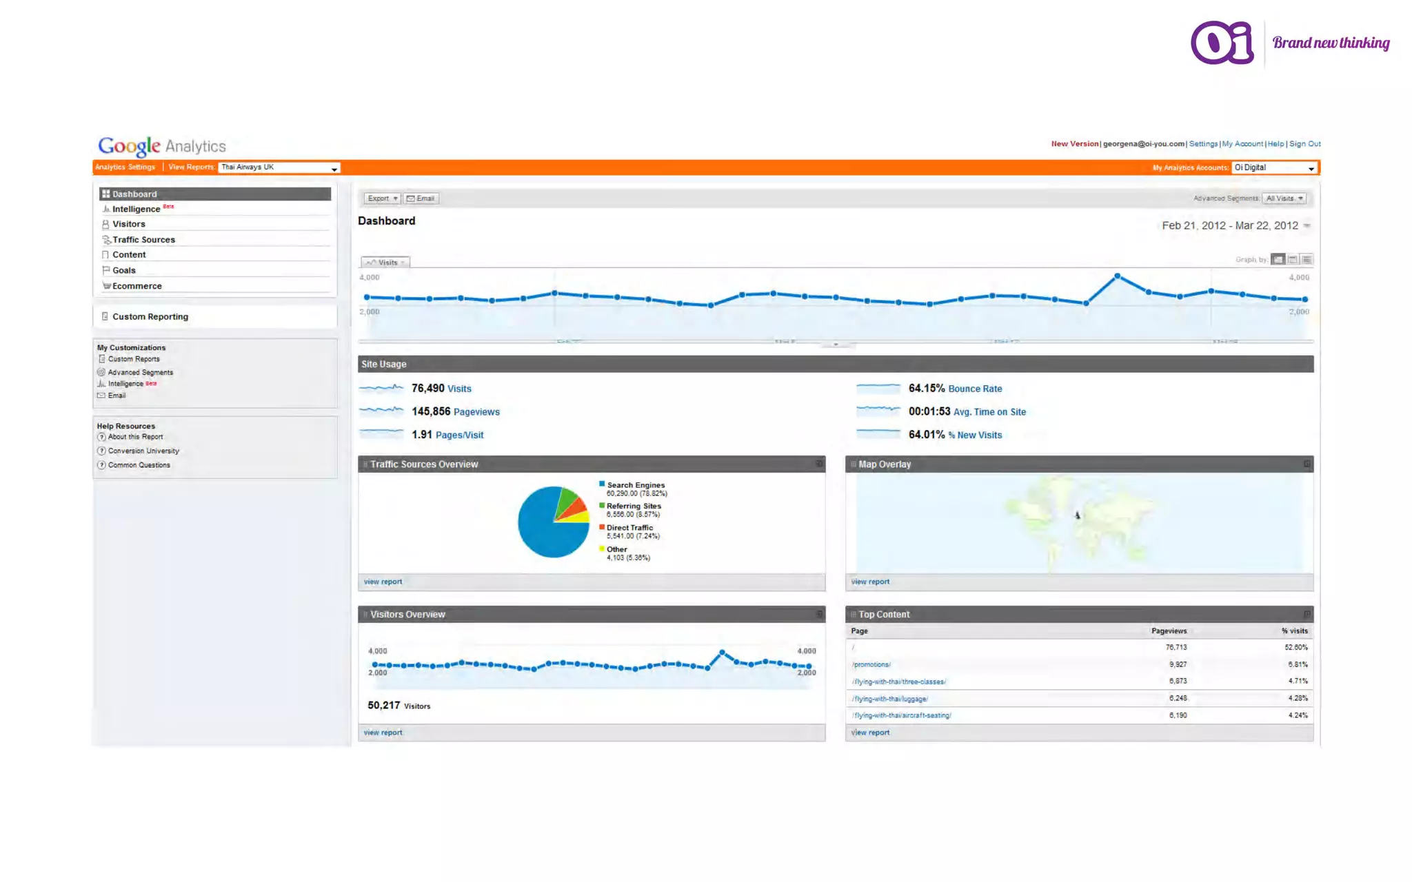The image size is (1412, 882).
Task: Switch graph to the week view toggle
Action: pyautogui.click(x=1293, y=260)
